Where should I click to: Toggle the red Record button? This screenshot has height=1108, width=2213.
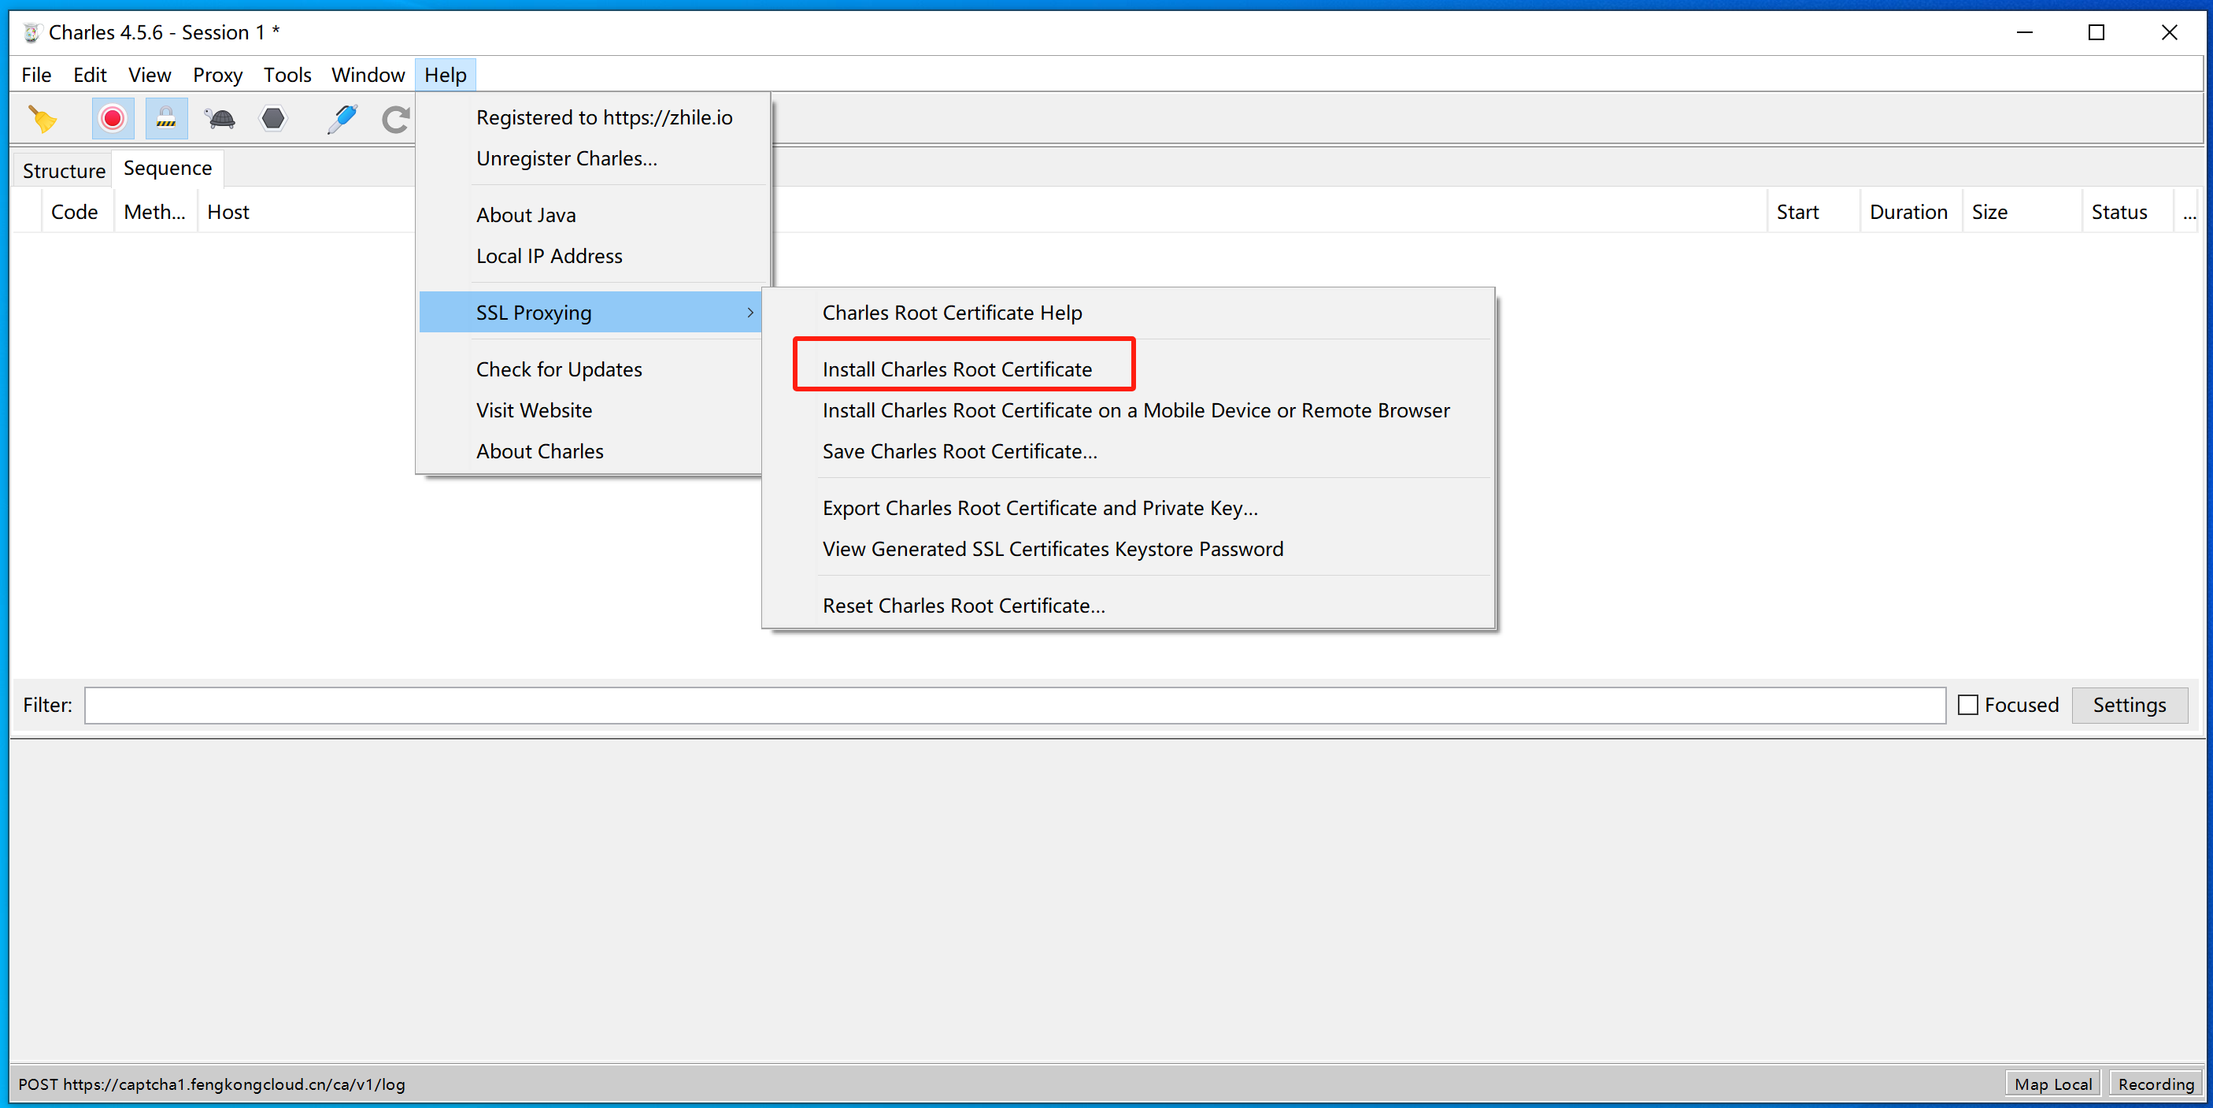point(113,119)
